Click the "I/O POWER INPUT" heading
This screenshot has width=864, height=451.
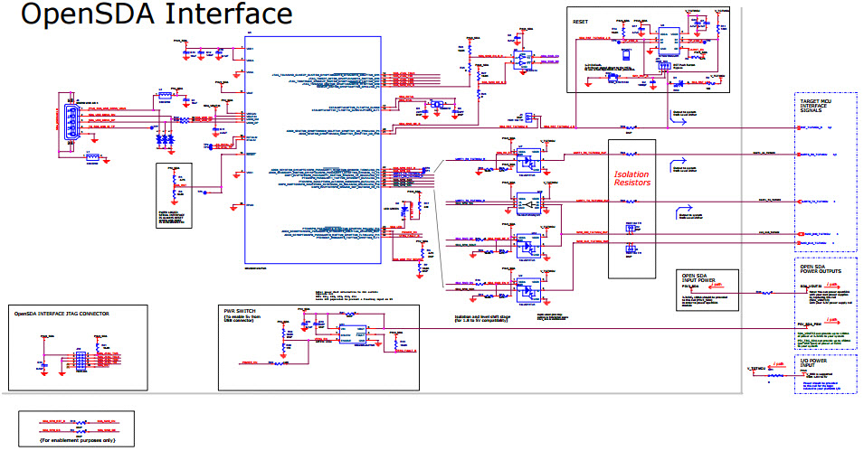coord(814,363)
